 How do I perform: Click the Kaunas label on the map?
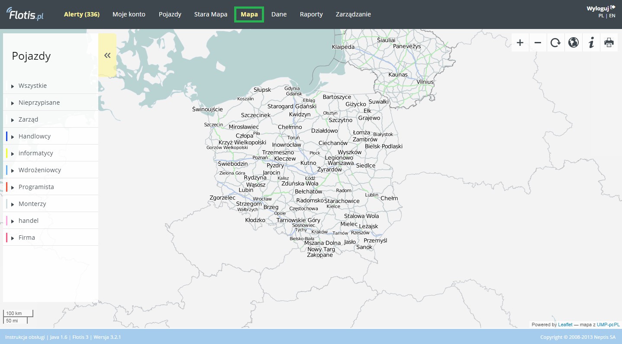[398, 74]
